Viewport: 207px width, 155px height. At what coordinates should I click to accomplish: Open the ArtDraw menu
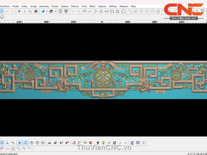click(x=113, y=6)
